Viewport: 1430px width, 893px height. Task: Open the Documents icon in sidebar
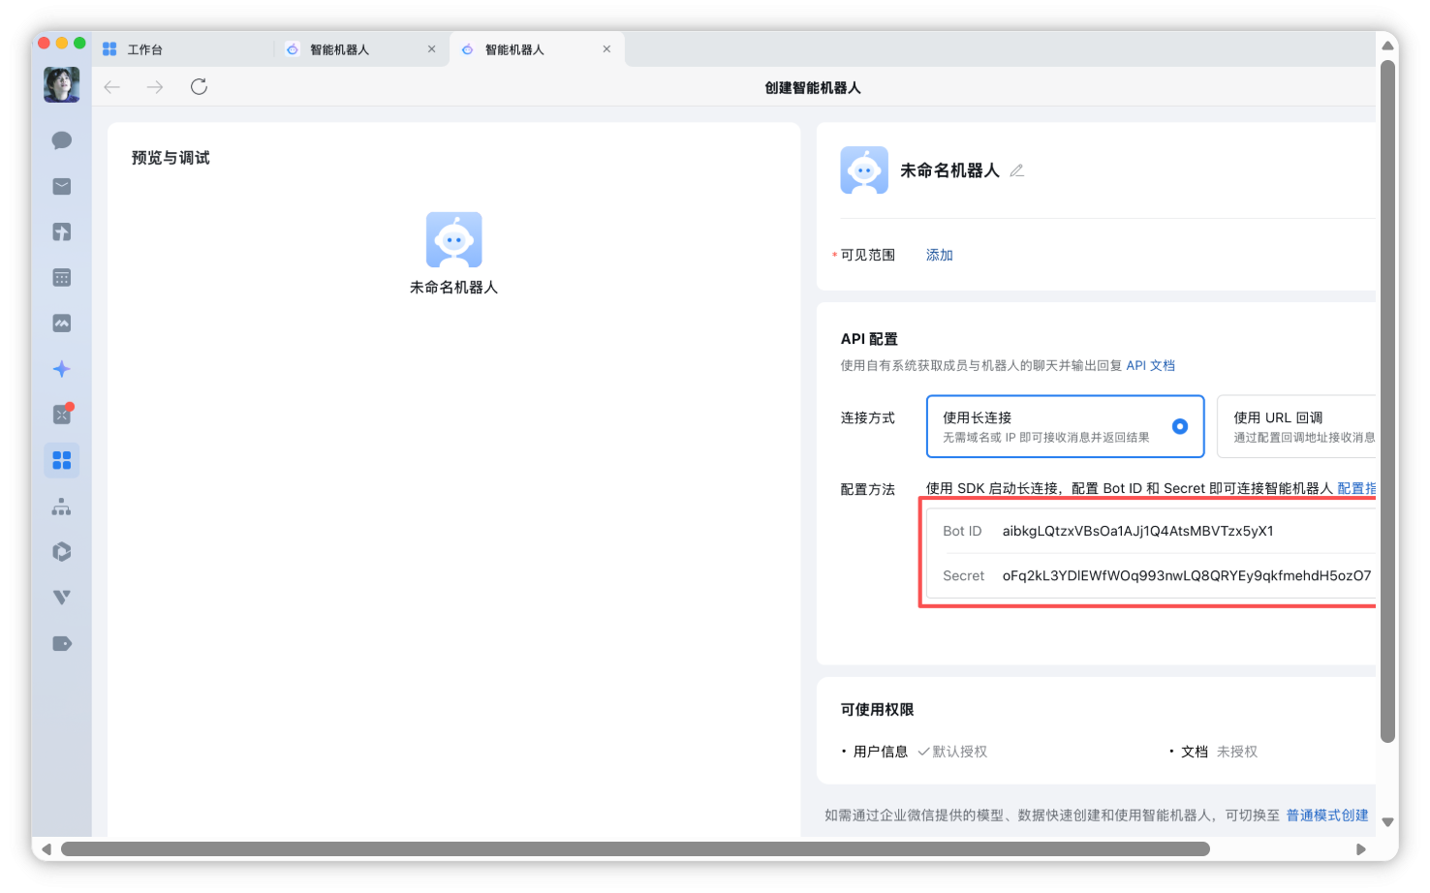pyautogui.click(x=62, y=231)
